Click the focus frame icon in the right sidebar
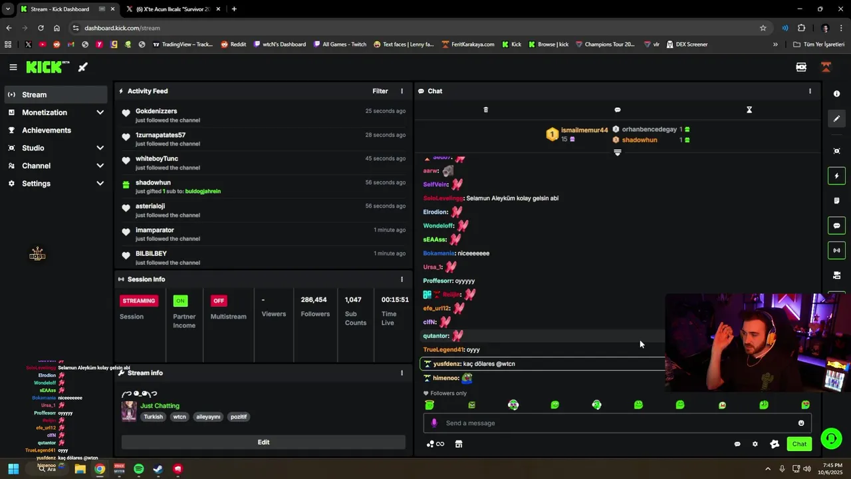 click(837, 151)
